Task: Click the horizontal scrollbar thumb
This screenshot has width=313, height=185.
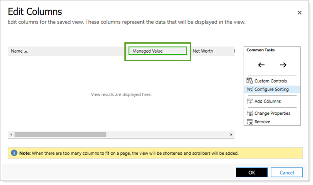Action: pos(60,135)
